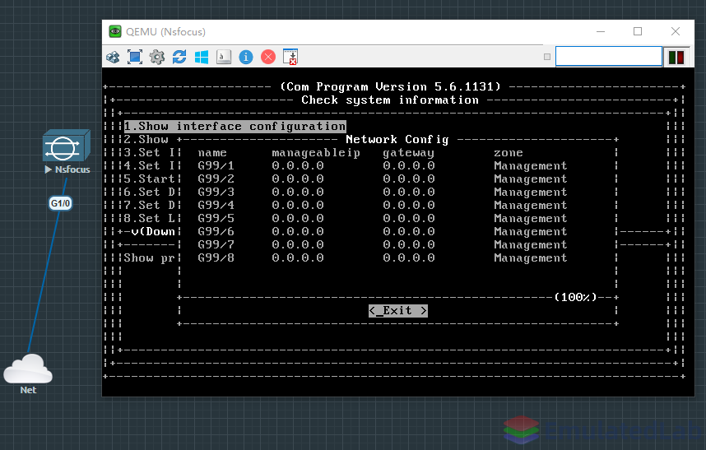Show connection info via blue info icon
This screenshot has height=450, width=706.
(x=246, y=57)
